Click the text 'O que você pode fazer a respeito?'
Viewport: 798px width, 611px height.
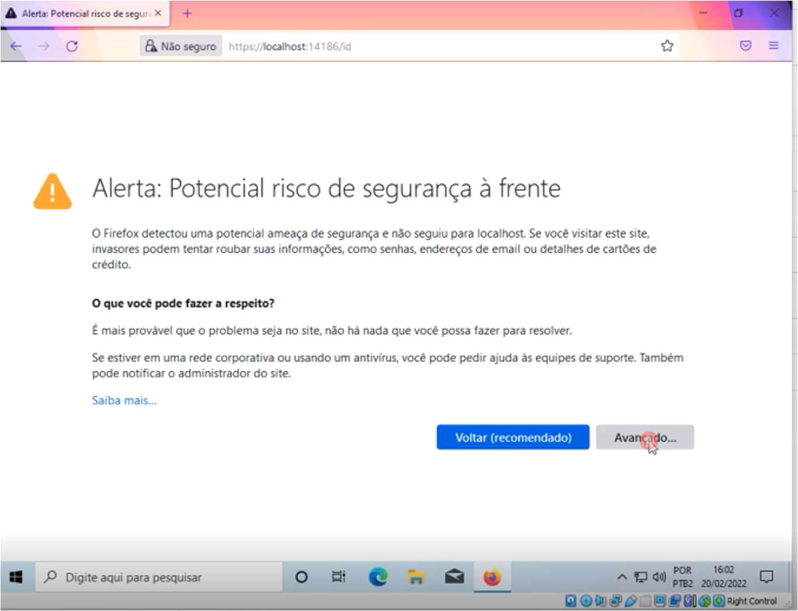(x=183, y=303)
